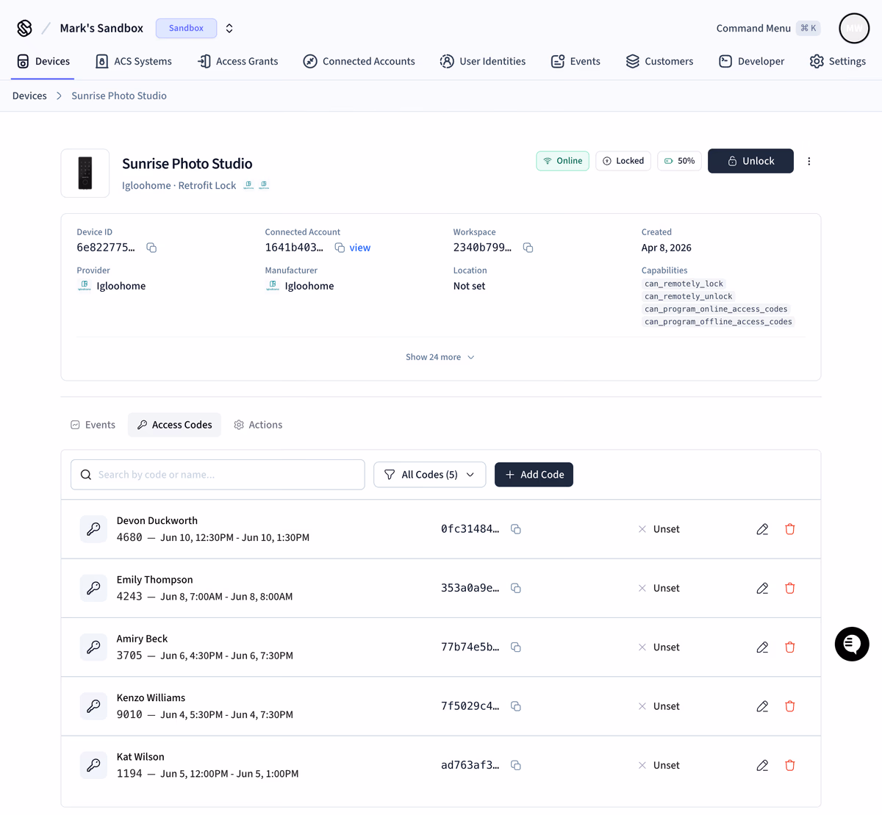Expand Show 24 more properties

440,357
